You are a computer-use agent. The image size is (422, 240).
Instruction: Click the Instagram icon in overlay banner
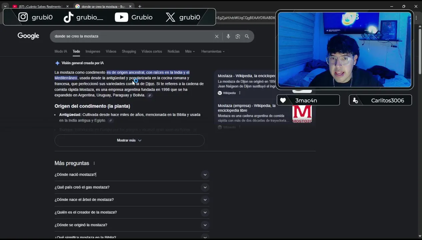pos(23,17)
